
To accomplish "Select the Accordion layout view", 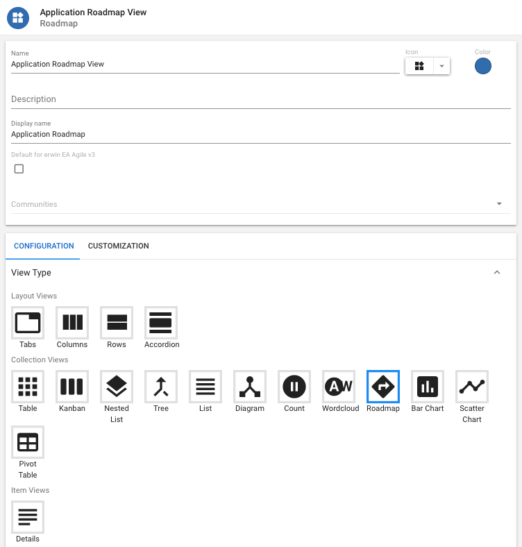I will [161, 323].
